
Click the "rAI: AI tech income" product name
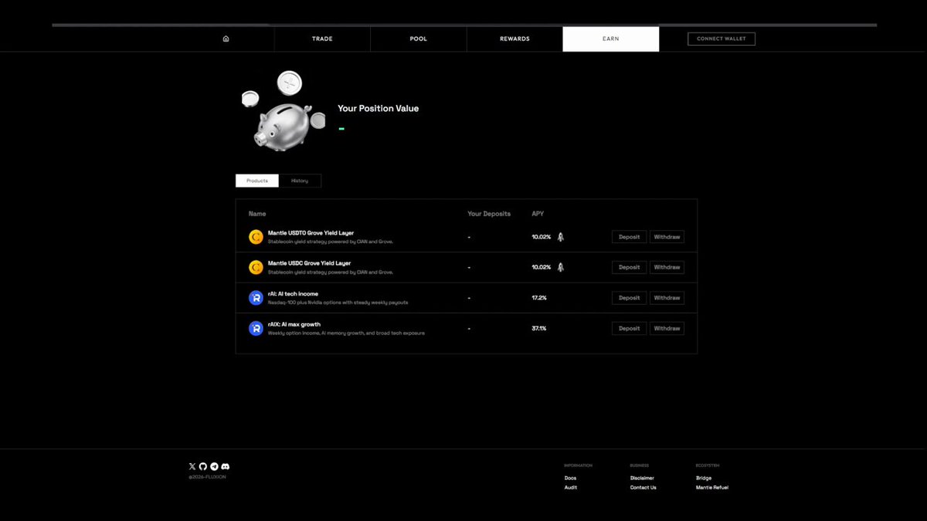293,293
